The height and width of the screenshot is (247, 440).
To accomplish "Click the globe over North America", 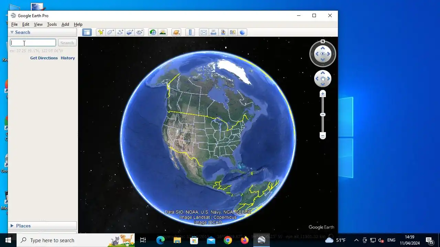I will [x=208, y=138].
